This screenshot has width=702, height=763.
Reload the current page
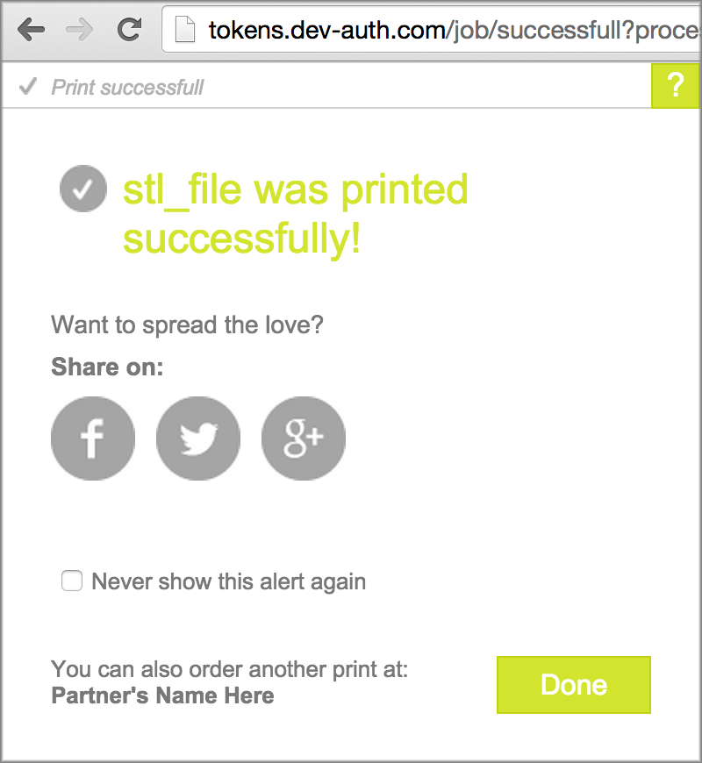[x=130, y=30]
